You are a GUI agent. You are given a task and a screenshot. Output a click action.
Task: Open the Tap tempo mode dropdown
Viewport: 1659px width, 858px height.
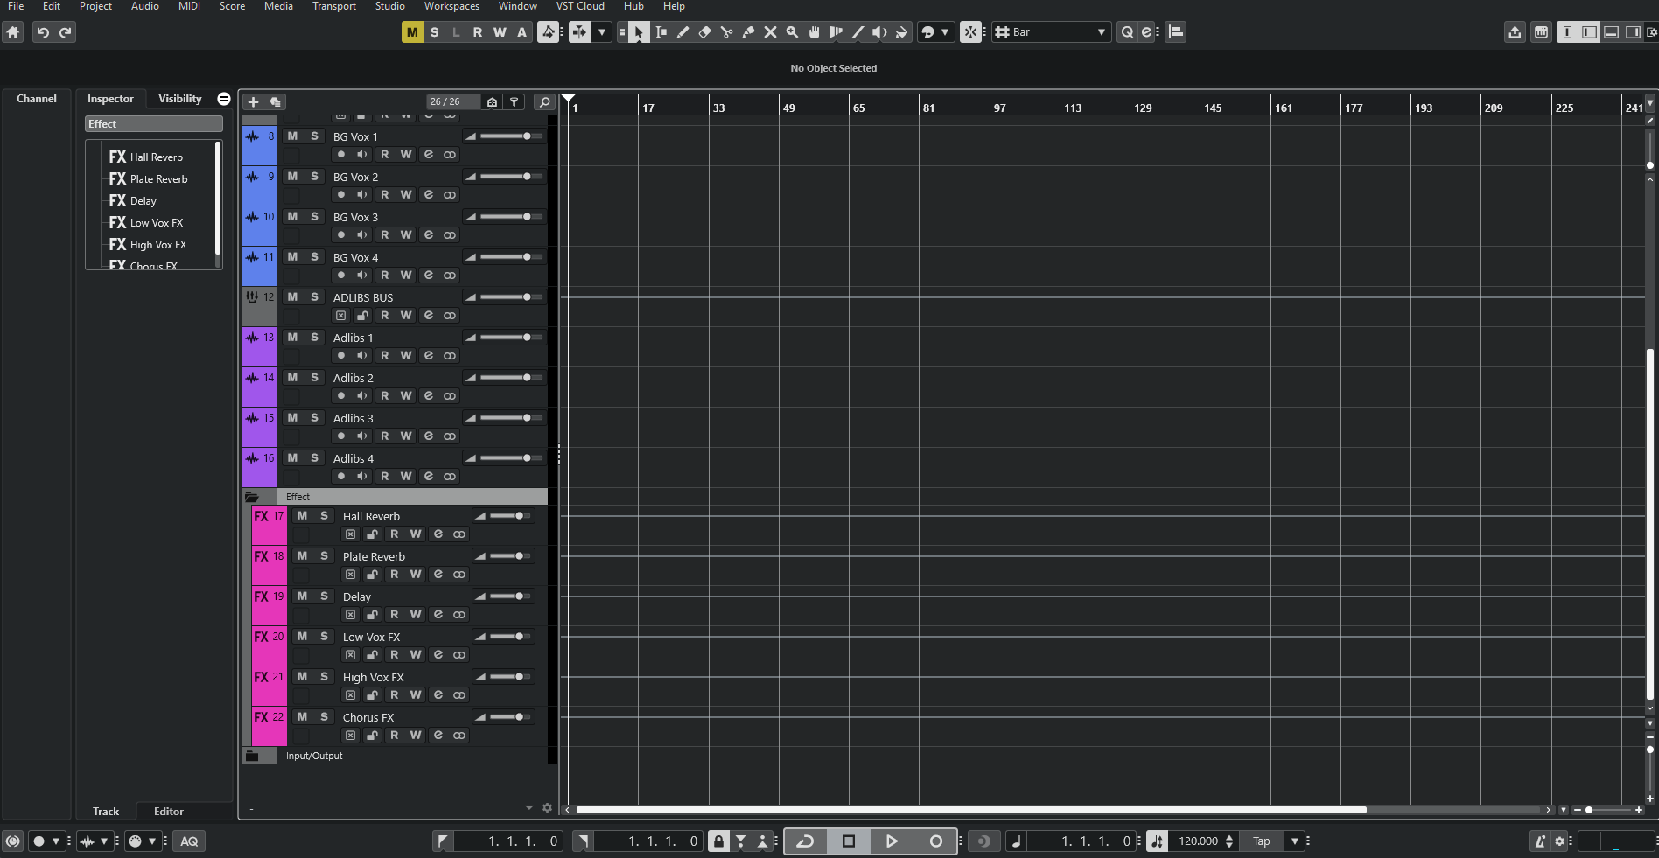[x=1294, y=841]
